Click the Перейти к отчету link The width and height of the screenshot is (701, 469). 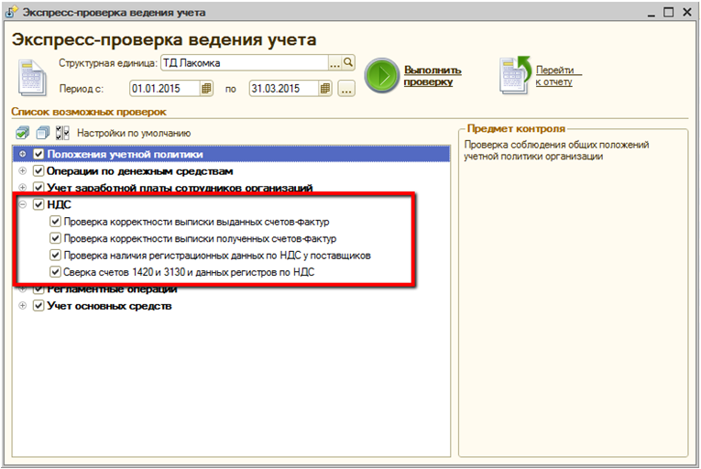pyautogui.click(x=554, y=75)
